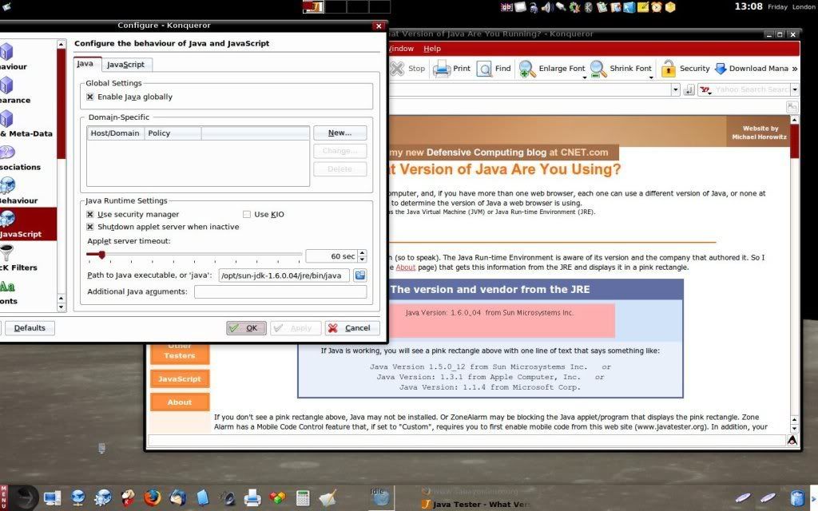This screenshot has height=511, width=818.
Task: Click the alarm clock icon in system tray
Action: [657, 6]
